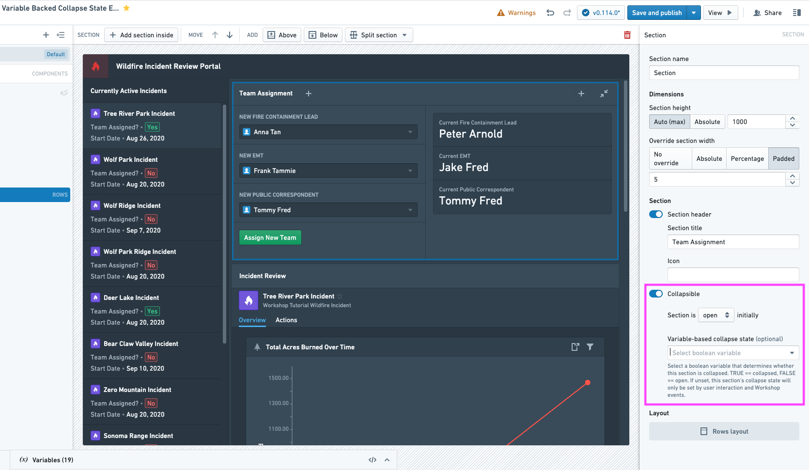Click Assign New Team button
The width and height of the screenshot is (809, 470).
270,237
